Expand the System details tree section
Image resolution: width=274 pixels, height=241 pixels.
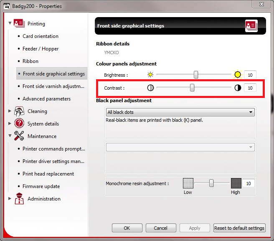coord(10,123)
